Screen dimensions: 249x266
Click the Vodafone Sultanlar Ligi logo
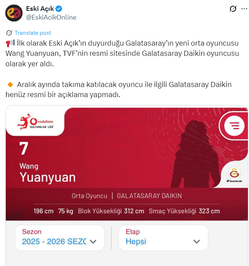click(x=35, y=122)
